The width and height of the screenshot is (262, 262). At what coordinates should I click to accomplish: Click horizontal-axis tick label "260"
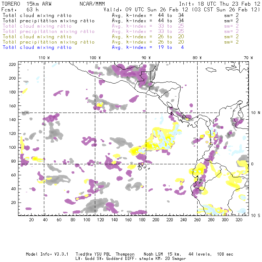[x=197, y=220]
